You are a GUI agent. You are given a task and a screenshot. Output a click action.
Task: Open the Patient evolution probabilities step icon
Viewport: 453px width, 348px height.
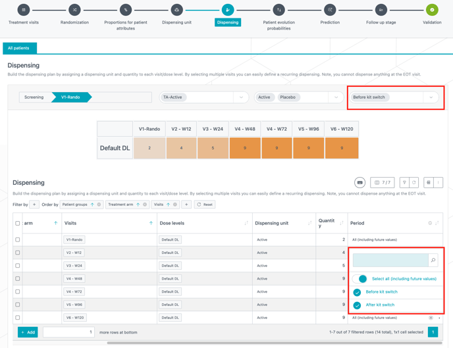tap(279, 10)
